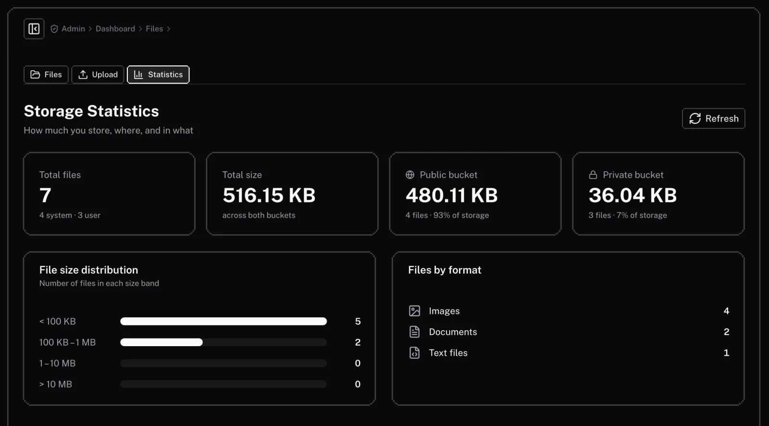Image resolution: width=769 pixels, height=426 pixels.
Task: Go to Admin in the breadcrumb
Action: click(73, 29)
